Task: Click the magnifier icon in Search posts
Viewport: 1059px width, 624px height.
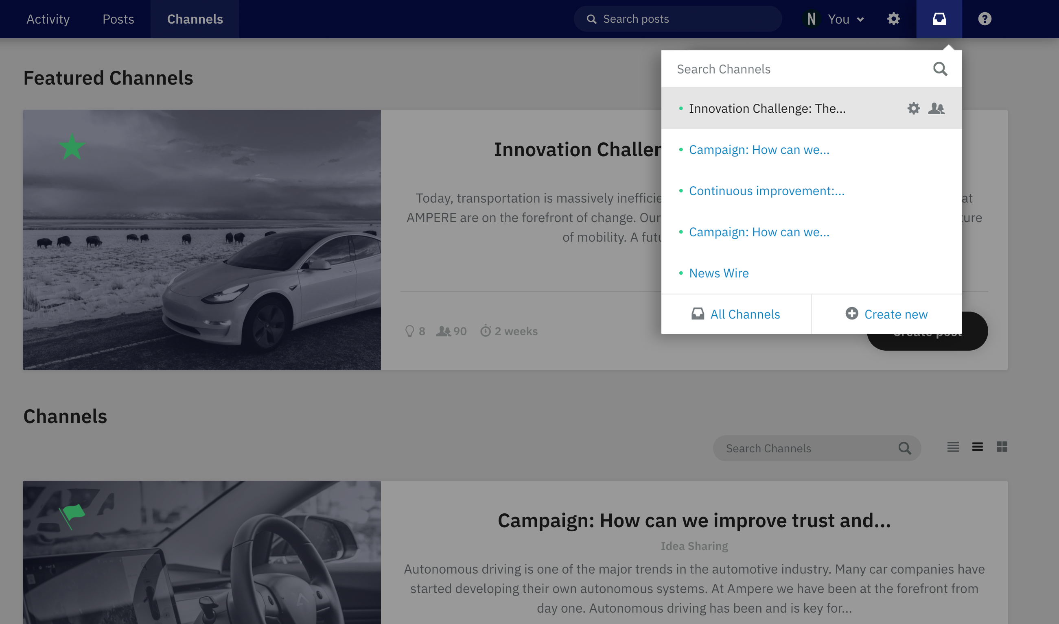Action: tap(591, 19)
